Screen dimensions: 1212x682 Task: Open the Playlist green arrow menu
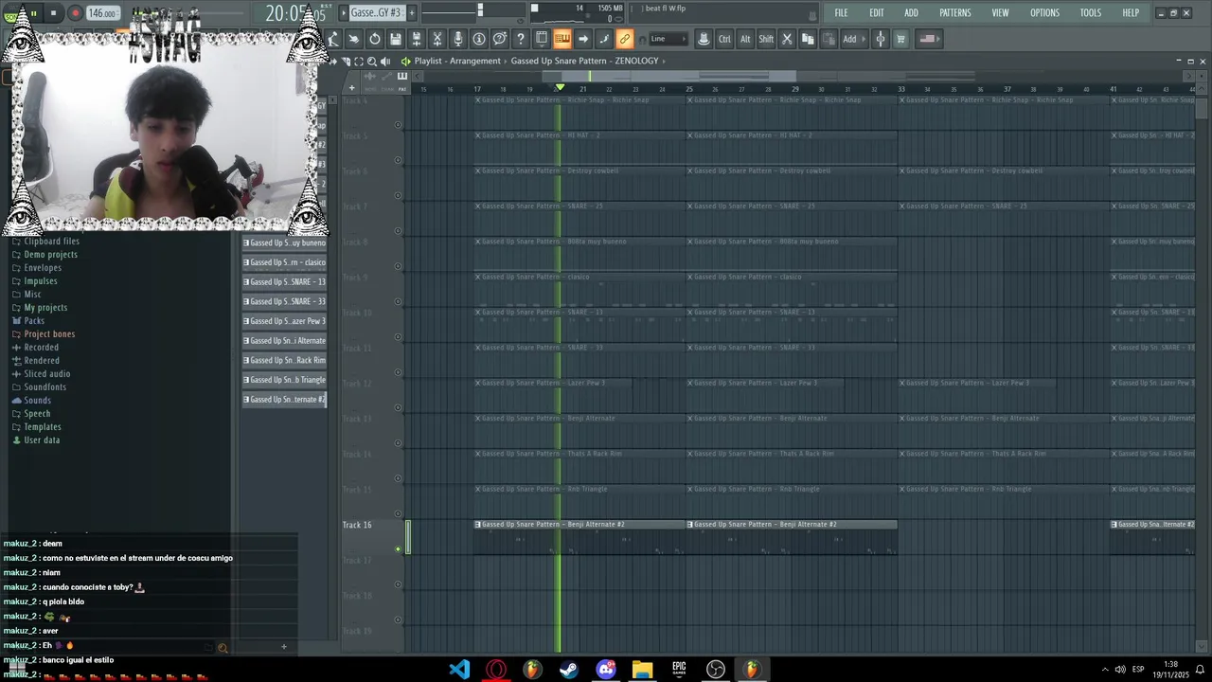[405, 61]
